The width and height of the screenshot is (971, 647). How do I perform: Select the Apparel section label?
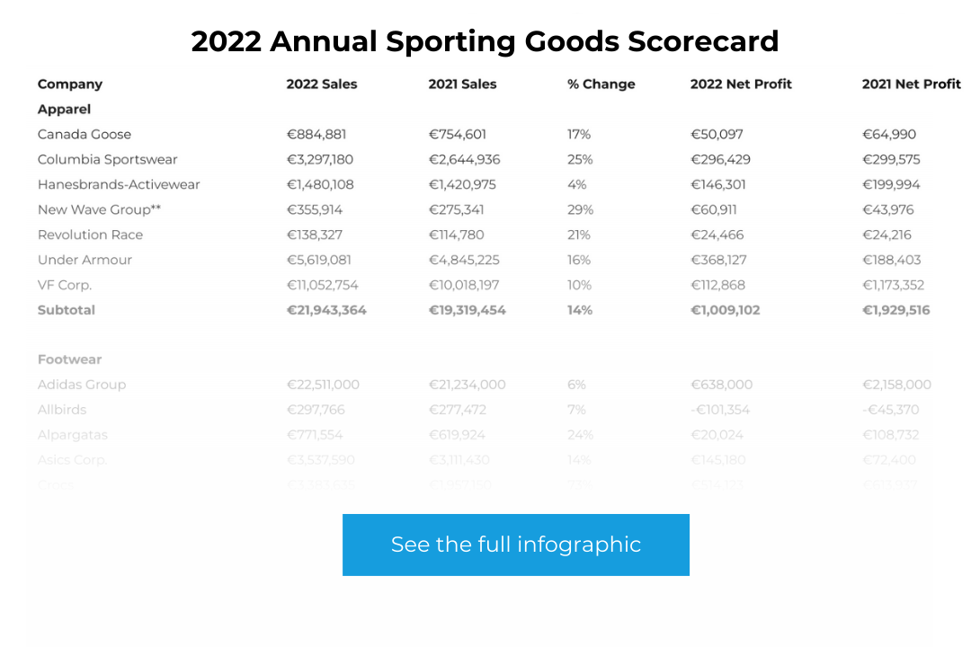pyautogui.click(x=64, y=109)
